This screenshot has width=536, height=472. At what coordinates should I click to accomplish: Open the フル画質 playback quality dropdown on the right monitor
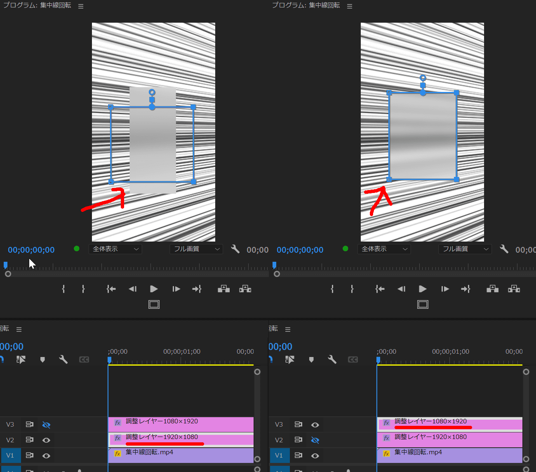click(465, 249)
